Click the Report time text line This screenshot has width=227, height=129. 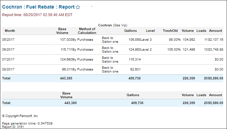pos(37,15)
